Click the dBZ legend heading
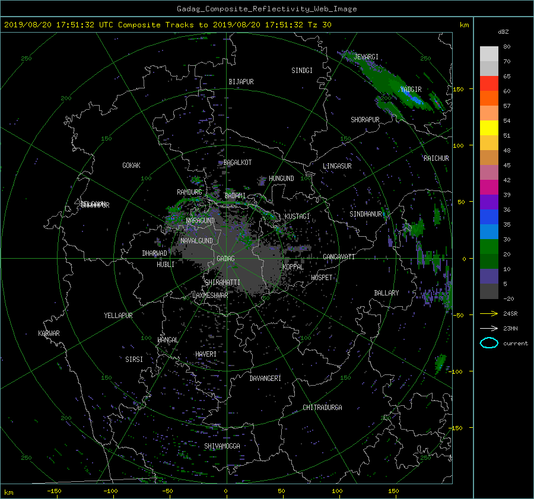 click(x=503, y=31)
